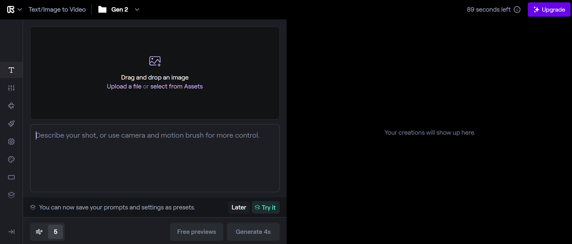Select the Text prompt tool icon
This screenshot has height=244, width=572.
[x=11, y=70]
